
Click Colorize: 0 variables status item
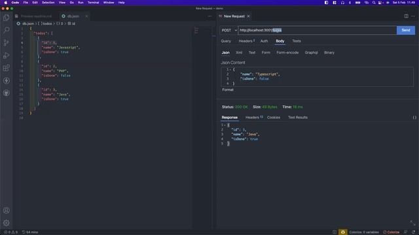pos(364,232)
